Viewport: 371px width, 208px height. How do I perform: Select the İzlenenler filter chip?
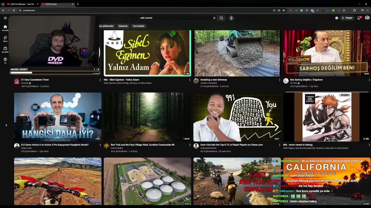[123, 26]
